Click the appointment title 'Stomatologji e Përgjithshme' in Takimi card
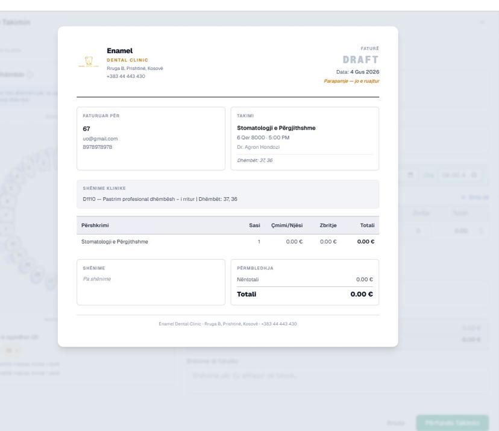The width and height of the screenshot is (499, 431). (276, 128)
